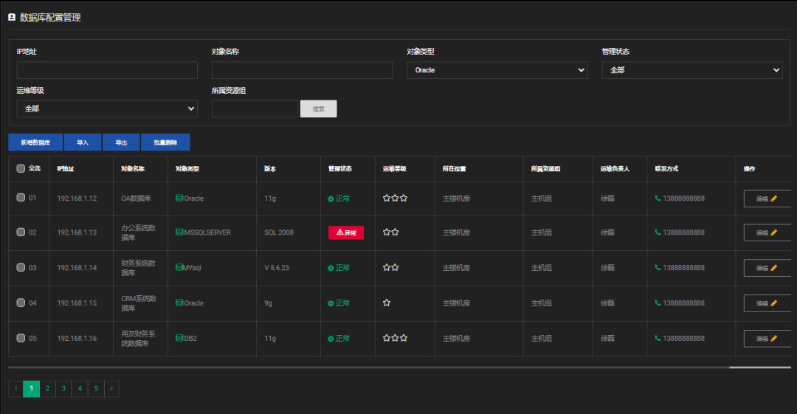This screenshot has height=414, width=797.
Task: Check the checkbox for row 05
Action: [x=21, y=338]
